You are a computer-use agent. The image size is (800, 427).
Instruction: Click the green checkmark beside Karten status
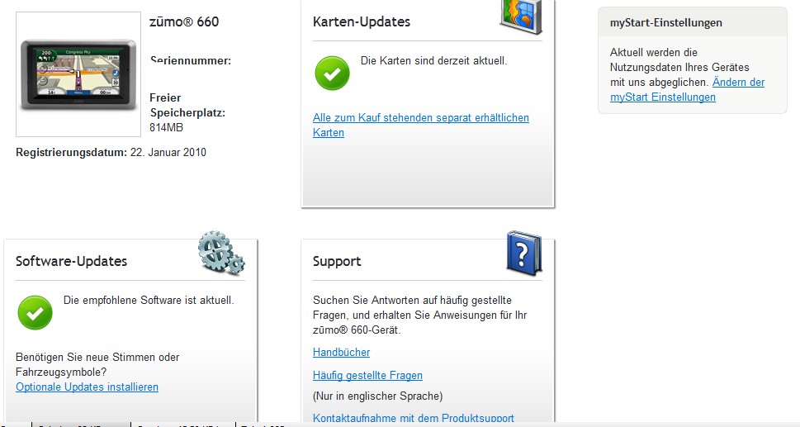tap(332, 73)
